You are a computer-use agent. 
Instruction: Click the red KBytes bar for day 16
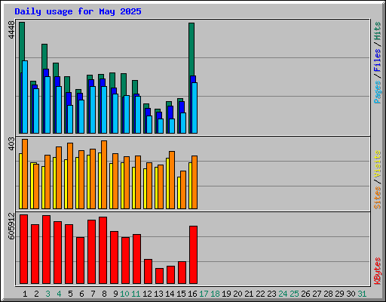[x=193, y=254]
